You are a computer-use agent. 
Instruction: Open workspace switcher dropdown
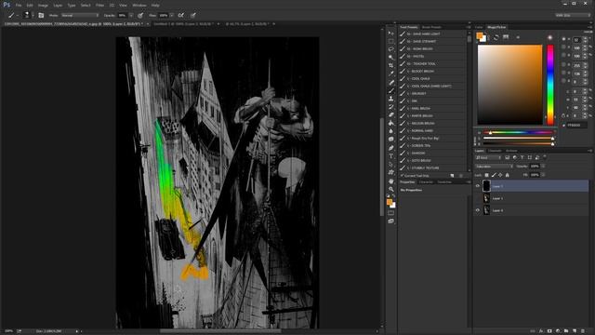[x=573, y=15]
